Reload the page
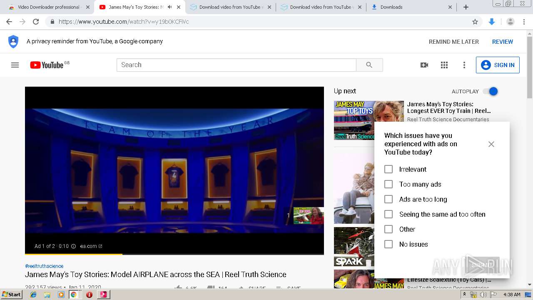 (x=36, y=22)
